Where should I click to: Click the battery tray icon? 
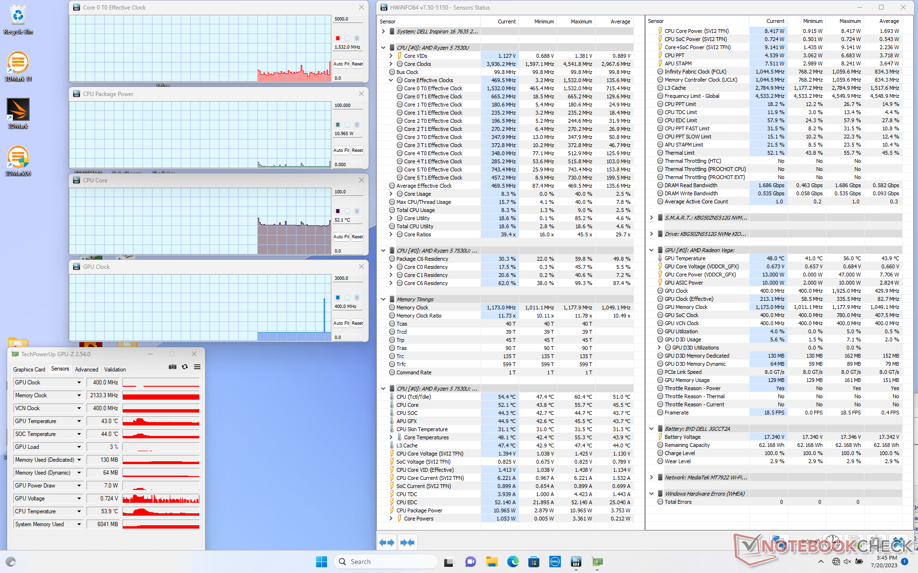pyautogui.click(x=859, y=562)
